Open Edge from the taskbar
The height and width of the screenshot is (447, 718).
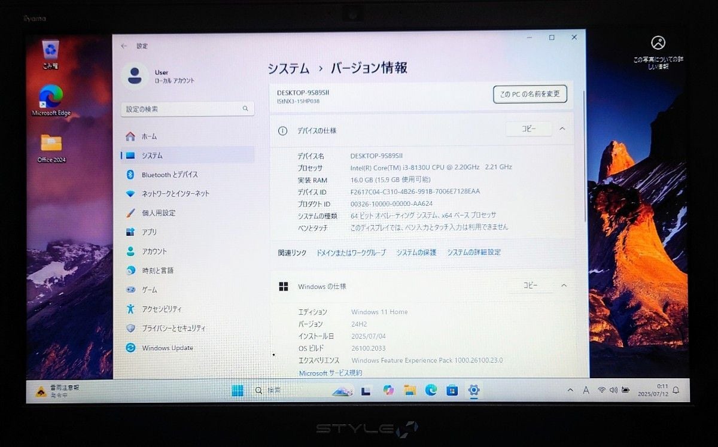pyautogui.click(x=431, y=390)
